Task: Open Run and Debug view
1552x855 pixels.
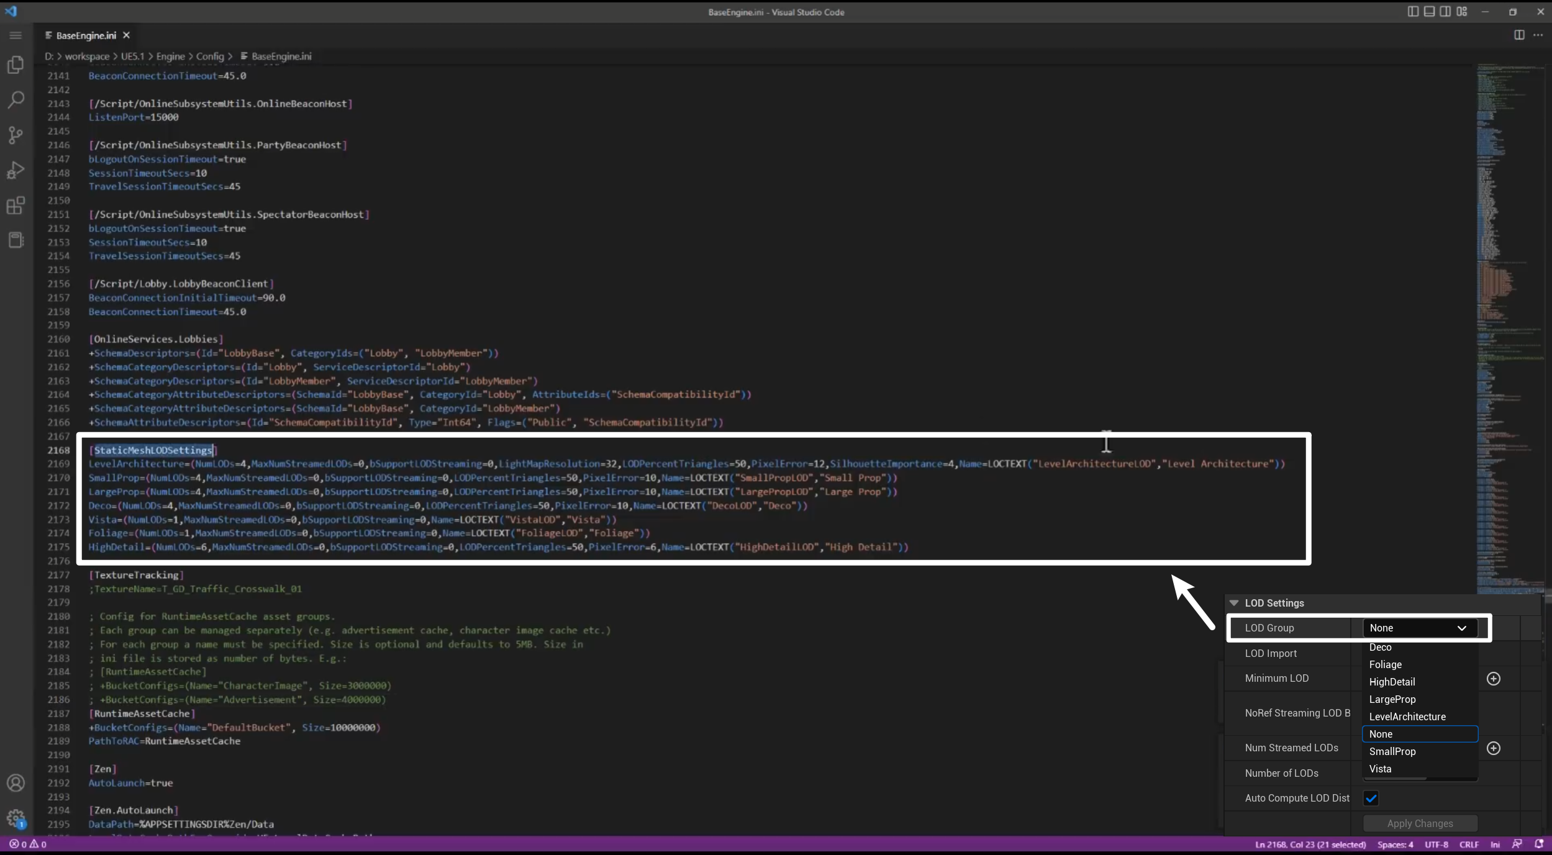Action: pos(16,170)
